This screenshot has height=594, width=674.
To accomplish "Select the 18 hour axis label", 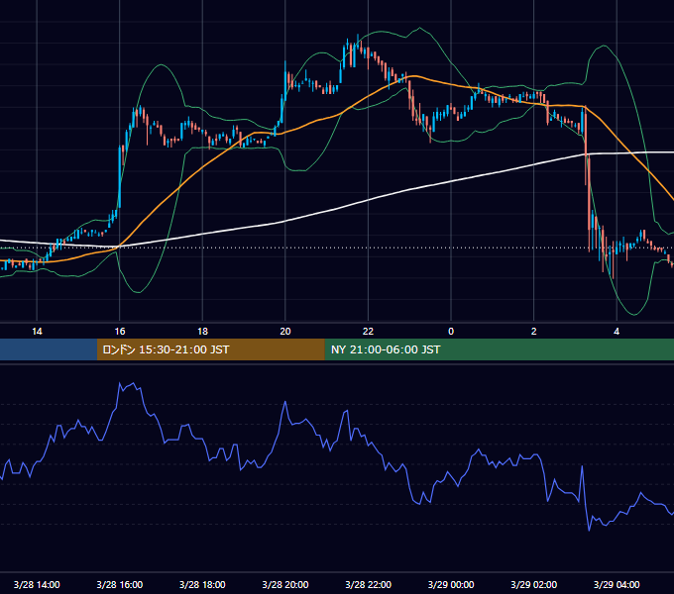I will 202,332.
